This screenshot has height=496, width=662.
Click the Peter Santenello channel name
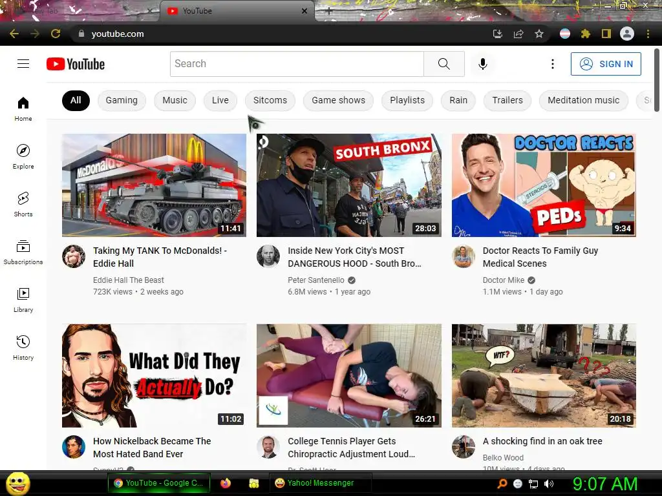[x=315, y=280]
